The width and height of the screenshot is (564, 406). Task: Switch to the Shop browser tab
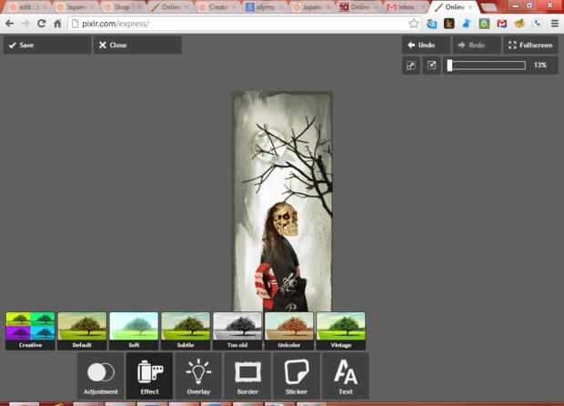coord(124,7)
